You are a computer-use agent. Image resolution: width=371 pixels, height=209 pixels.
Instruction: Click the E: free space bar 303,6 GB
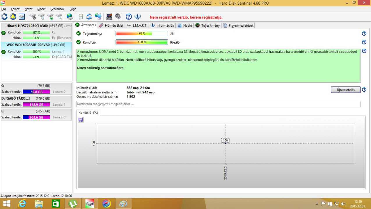click(36, 117)
